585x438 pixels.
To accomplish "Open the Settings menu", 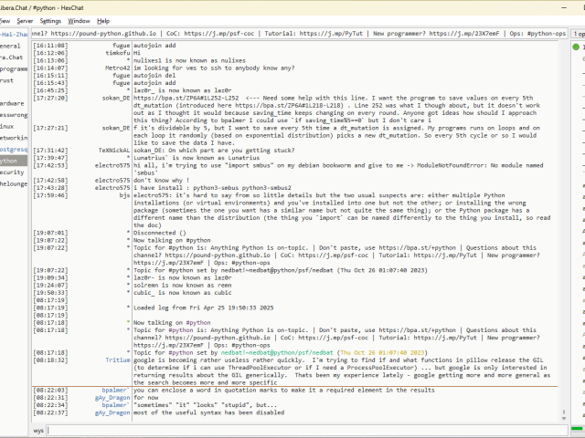I will click(x=51, y=20).
